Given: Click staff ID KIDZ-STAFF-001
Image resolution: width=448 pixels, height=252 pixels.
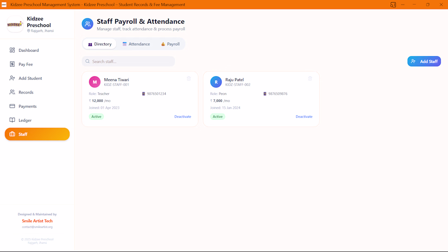Looking at the screenshot, I should pyautogui.click(x=116, y=85).
